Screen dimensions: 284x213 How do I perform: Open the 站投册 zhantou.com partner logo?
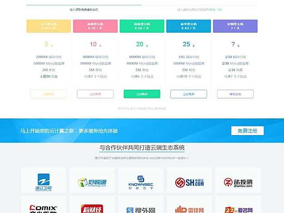click(238, 183)
